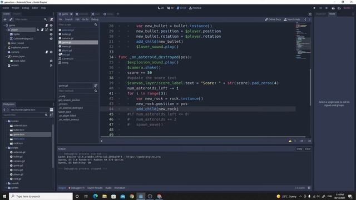Toggle visibility of the player node
The width and height of the screenshot is (356, 200).
coord(51,29)
